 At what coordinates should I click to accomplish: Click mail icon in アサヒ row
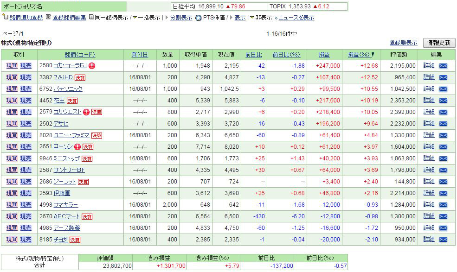(443, 124)
